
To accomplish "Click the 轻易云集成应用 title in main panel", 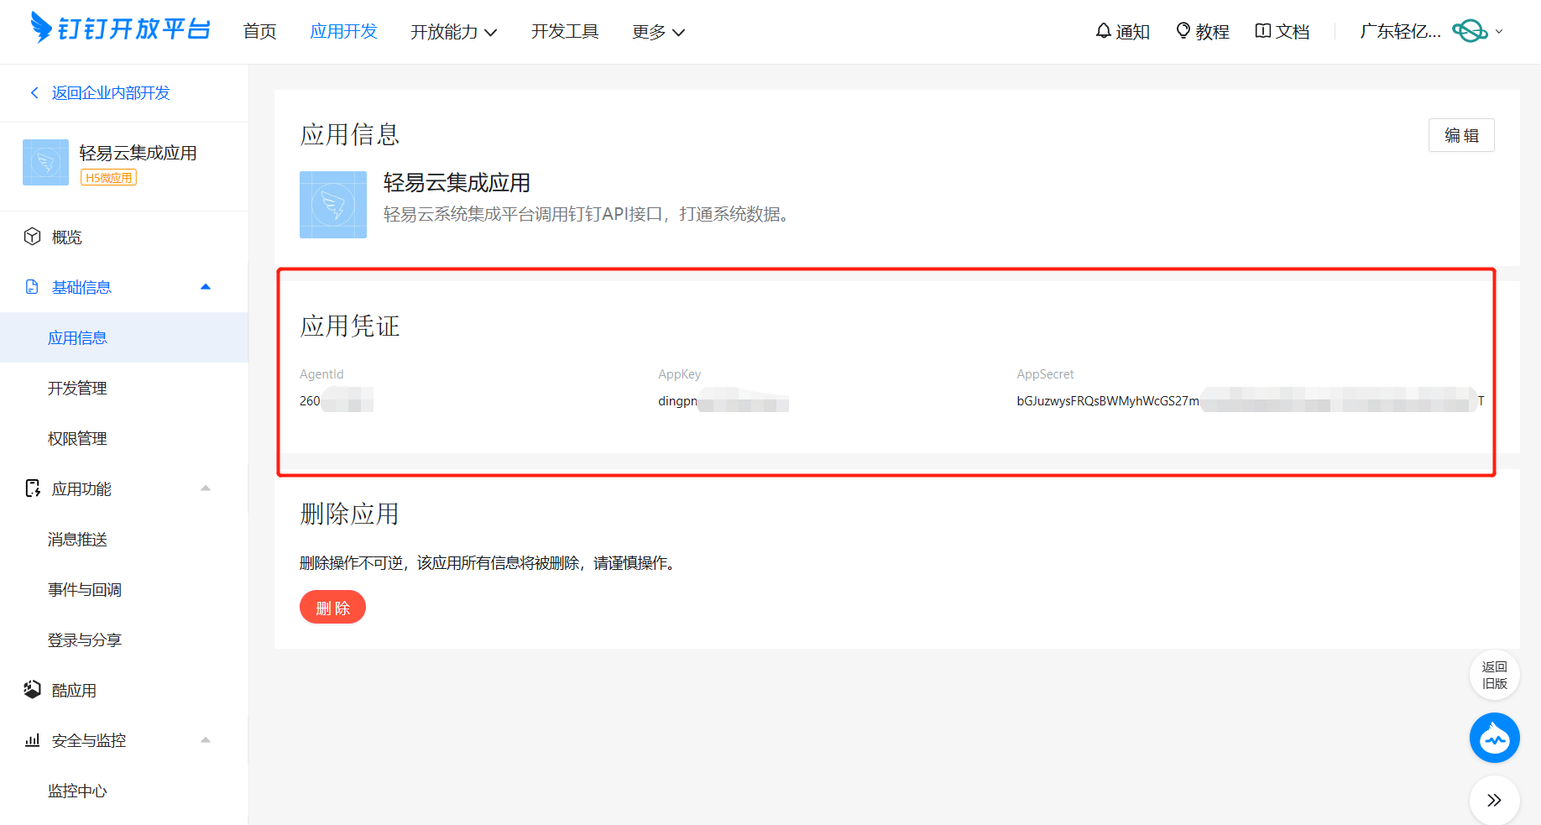I will pyautogui.click(x=457, y=183).
